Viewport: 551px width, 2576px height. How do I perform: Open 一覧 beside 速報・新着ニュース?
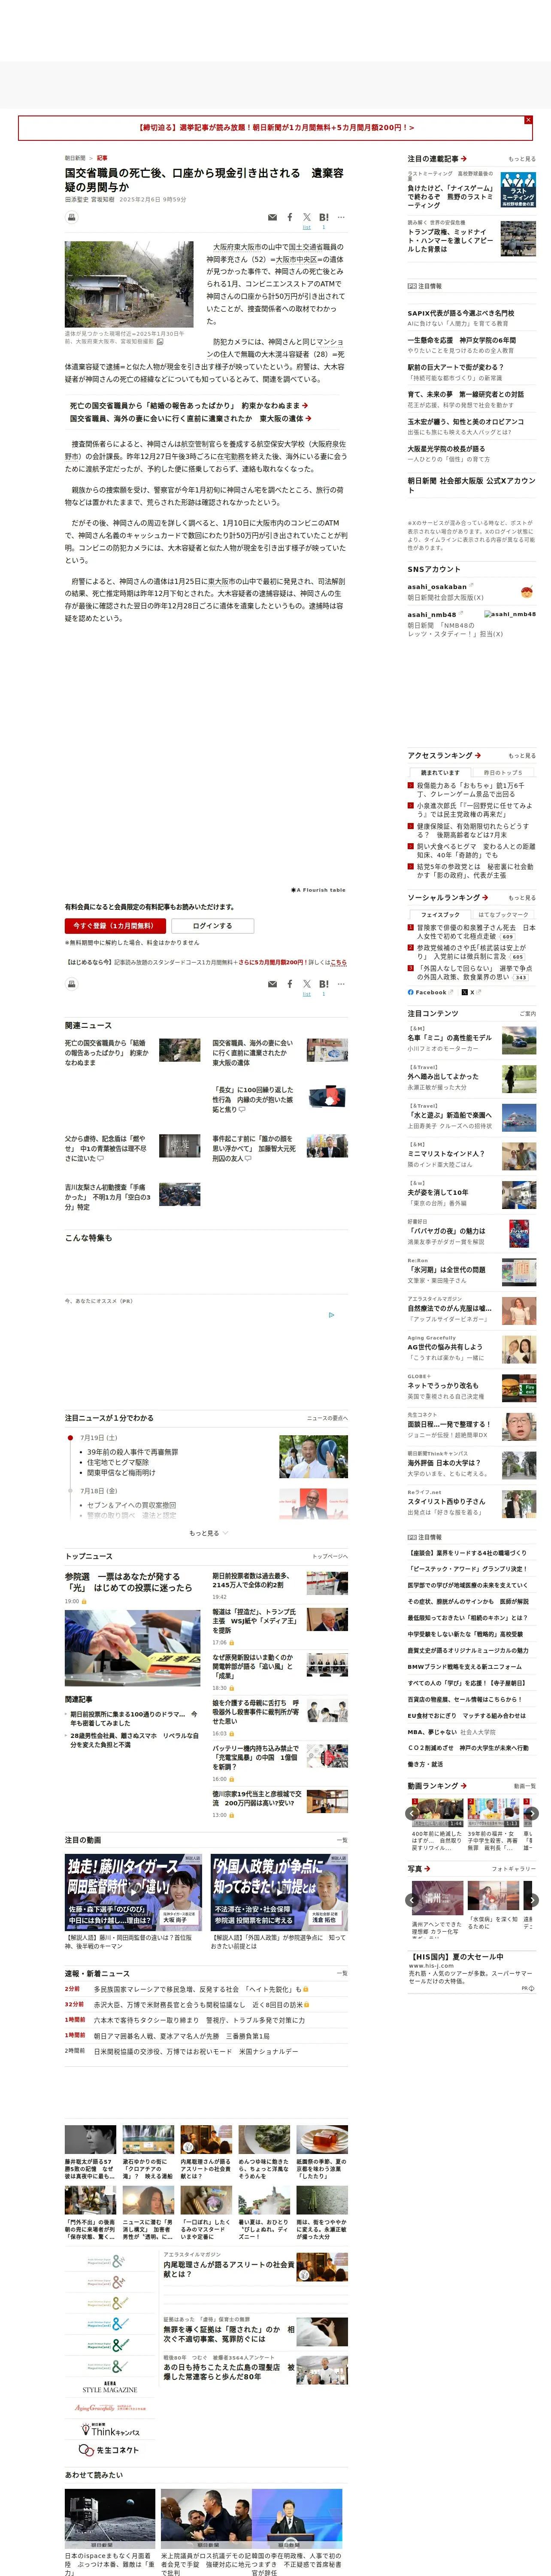coord(342,1973)
